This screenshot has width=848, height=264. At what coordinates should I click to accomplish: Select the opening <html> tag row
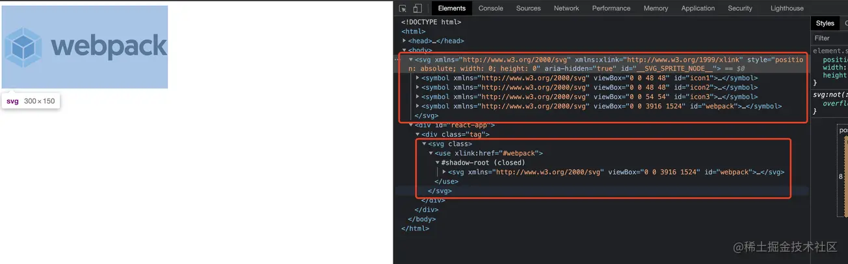point(414,31)
